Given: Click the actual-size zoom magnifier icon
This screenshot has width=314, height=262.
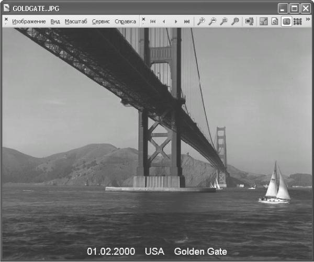Looking at the screenshot, I should coord(223,21).
